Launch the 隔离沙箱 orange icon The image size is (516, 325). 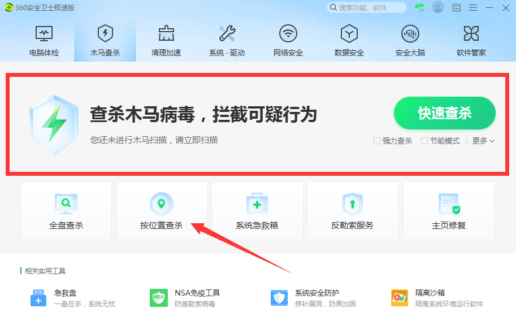(x=400, y=298)
